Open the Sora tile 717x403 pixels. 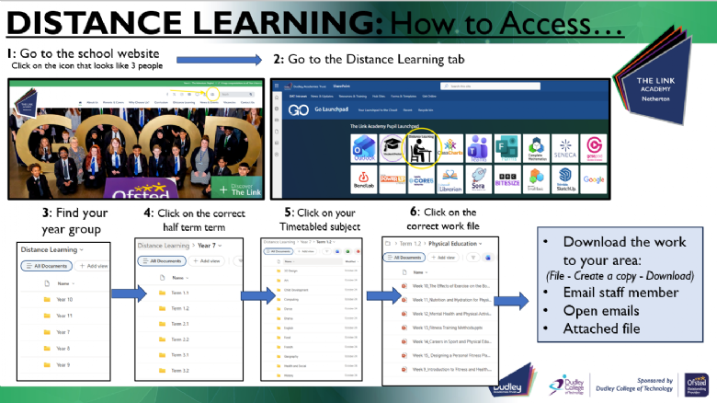(479, 179)
